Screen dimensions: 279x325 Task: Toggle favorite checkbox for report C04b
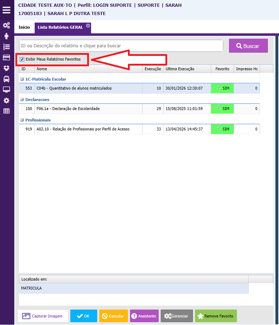click(219, 88)
